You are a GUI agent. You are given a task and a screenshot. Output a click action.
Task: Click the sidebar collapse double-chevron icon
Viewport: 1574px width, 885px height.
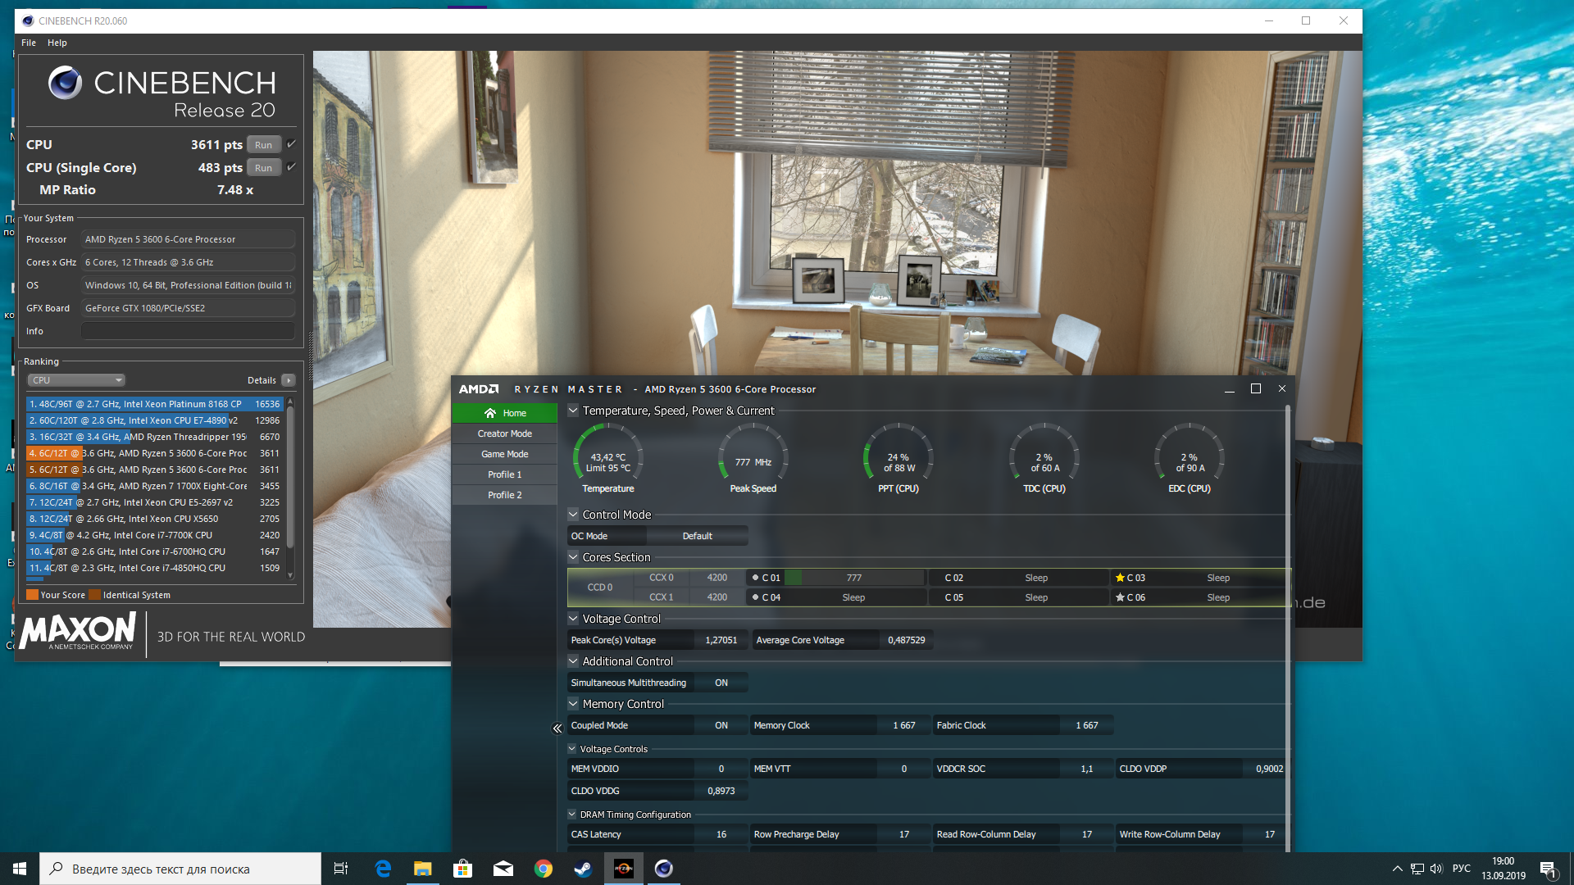[557, 728]
